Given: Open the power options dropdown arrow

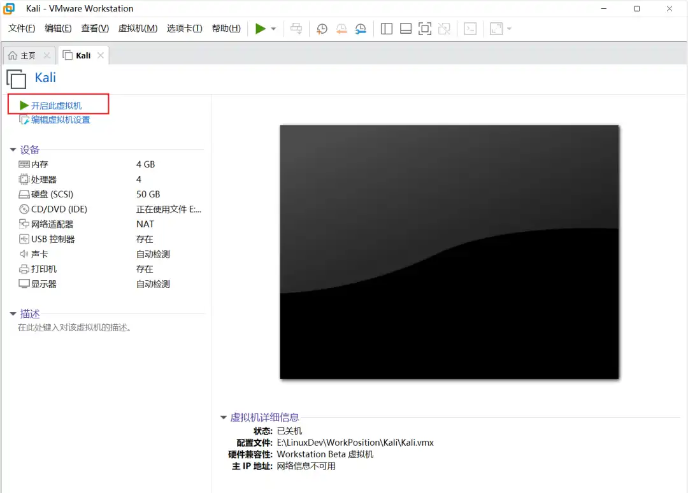Looking at the screenshot, I should [x=273, y=29].
